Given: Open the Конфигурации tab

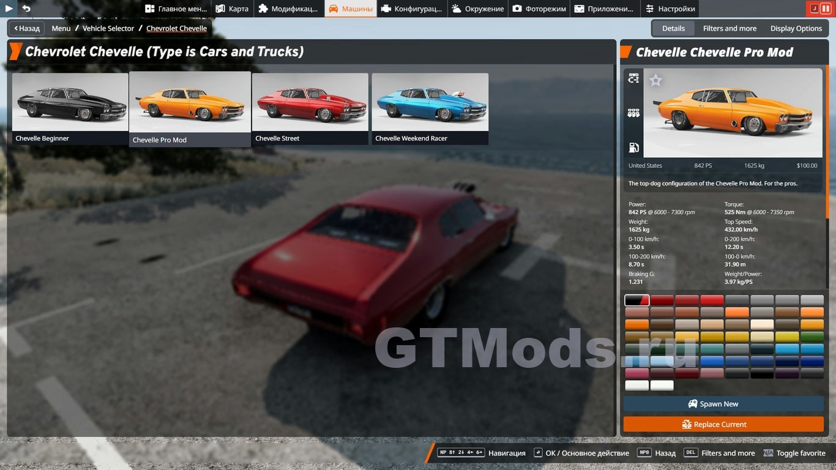Looking at the screenshot, I should (x=411, y=9).
